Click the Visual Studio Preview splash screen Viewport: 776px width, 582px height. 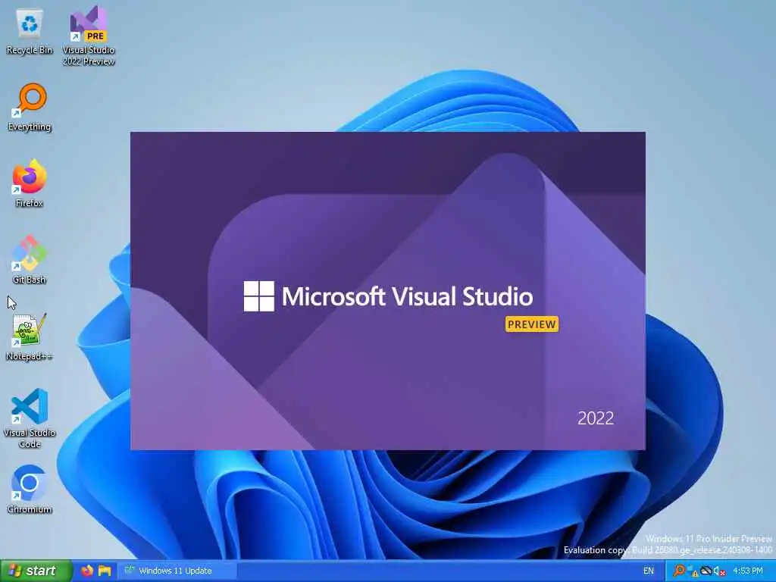[x=387, y=290]
